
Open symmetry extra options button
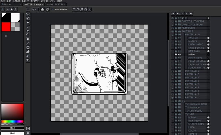click(89, 9)
